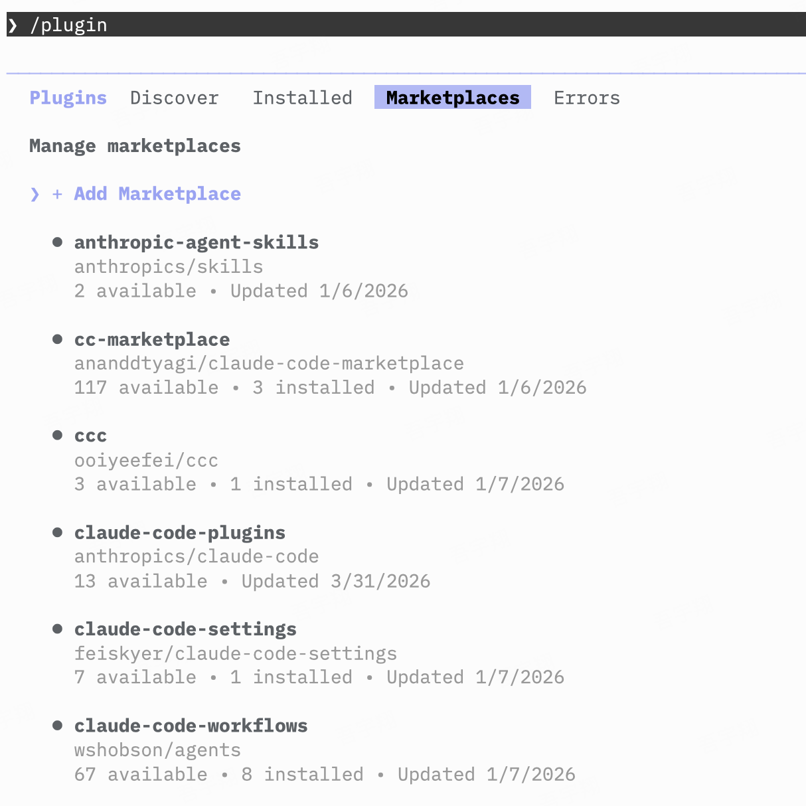Switch to the Discover tab
This screenshot has width=806, height=806.
(174, 98)
